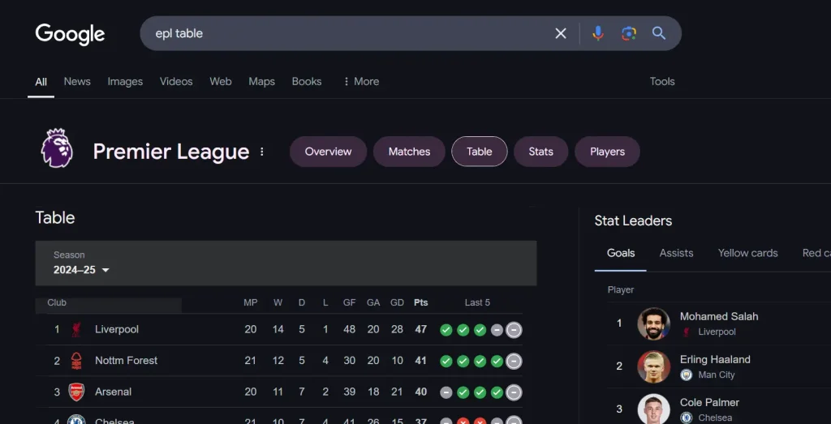The width and height of the screenshot is (831, 424).
Task: Open Liverpool in the table
Action: [x=117, y=329]
